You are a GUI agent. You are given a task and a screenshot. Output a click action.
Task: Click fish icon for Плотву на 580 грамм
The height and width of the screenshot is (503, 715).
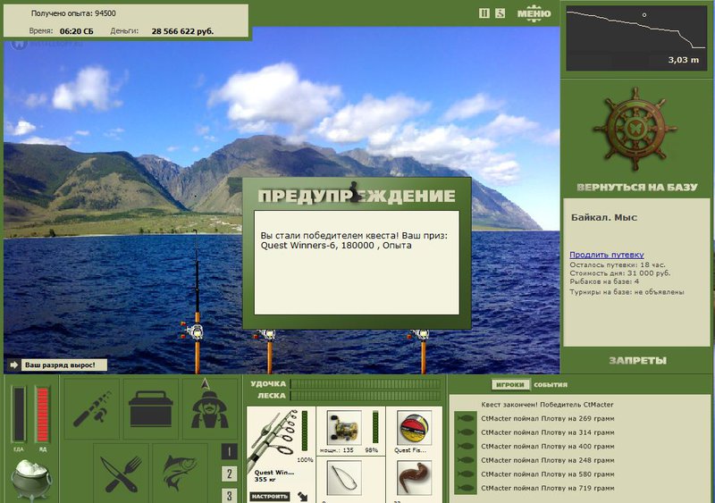click(x=466, y=474)
